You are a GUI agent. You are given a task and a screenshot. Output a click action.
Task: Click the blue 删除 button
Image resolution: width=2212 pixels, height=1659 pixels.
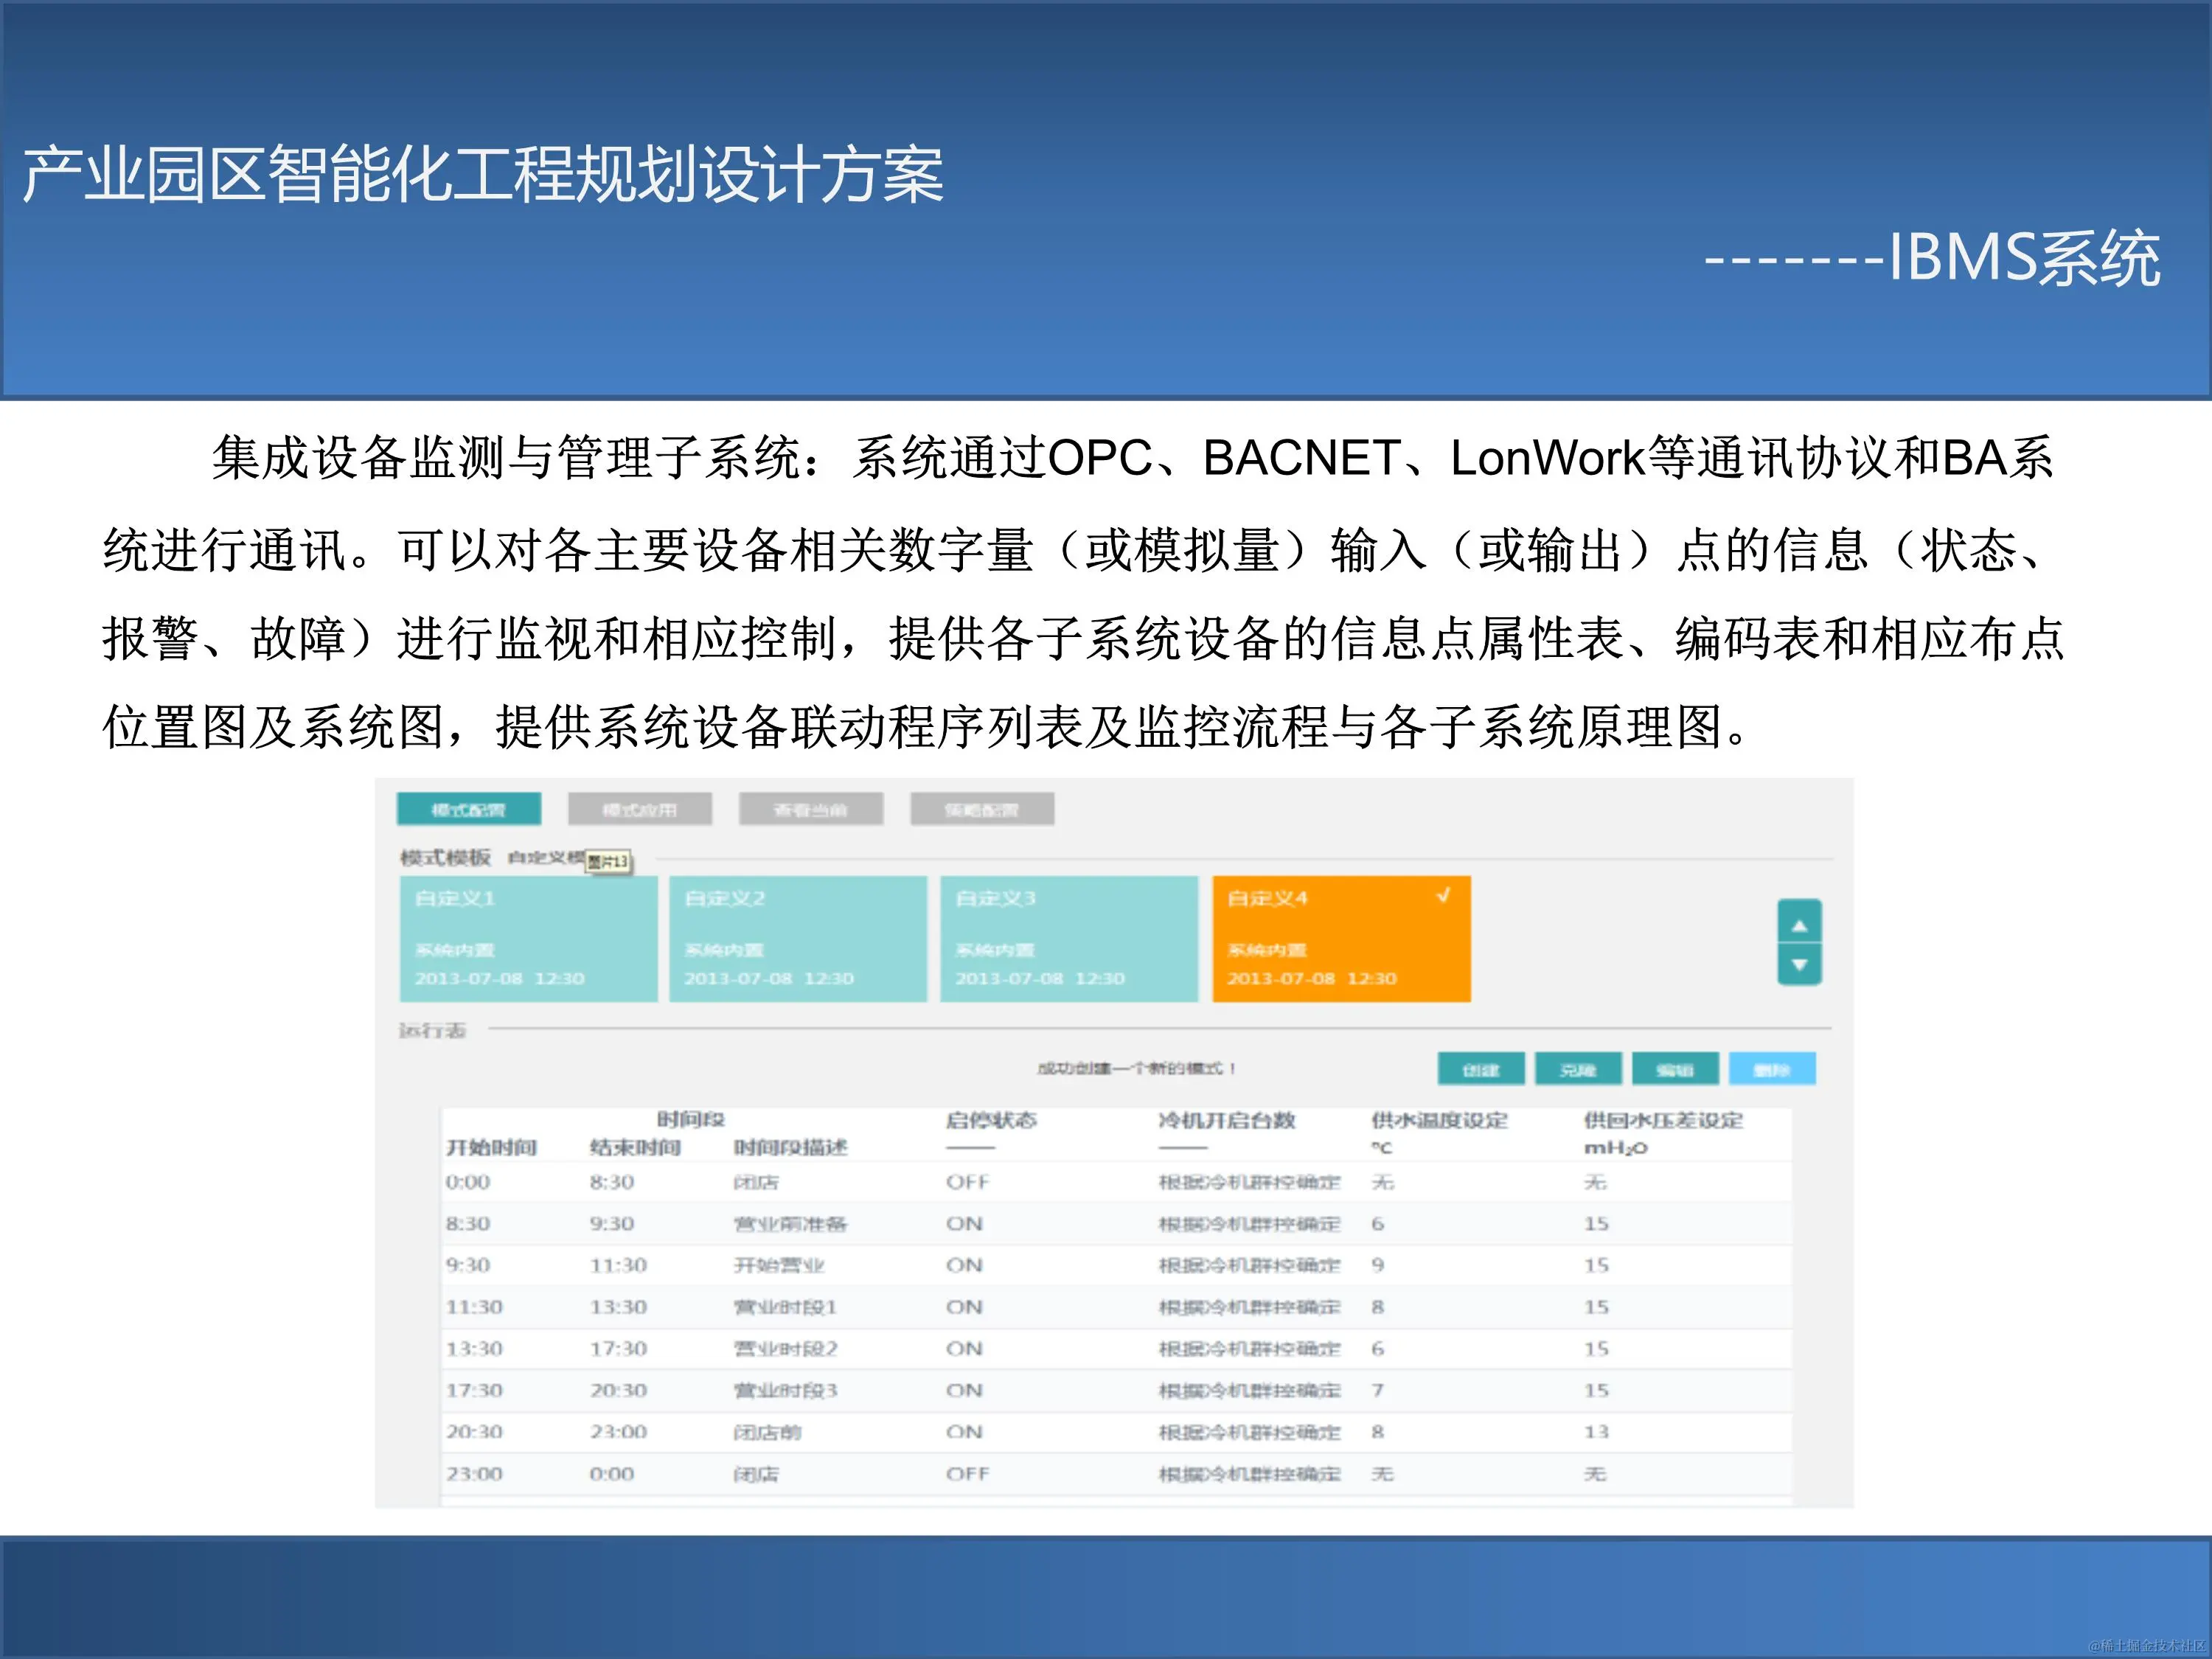point(1771,1069)
